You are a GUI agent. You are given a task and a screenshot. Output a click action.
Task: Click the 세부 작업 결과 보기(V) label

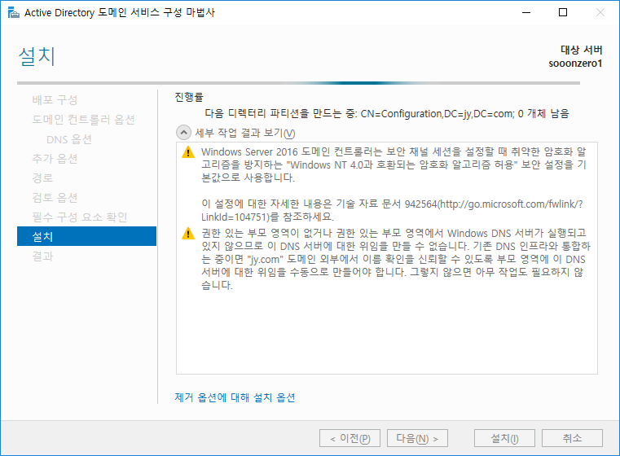click(245, 134)
